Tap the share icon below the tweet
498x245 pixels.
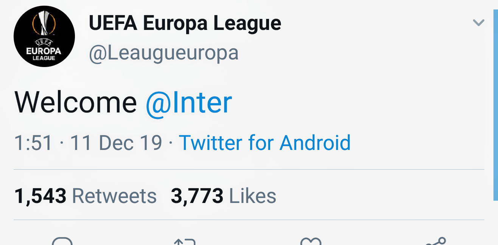pyautogui.click(x=436, y=242)
